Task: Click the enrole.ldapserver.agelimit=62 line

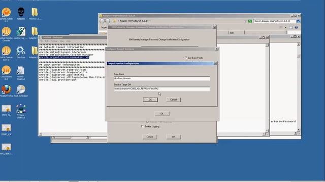Action: [61, 75]
